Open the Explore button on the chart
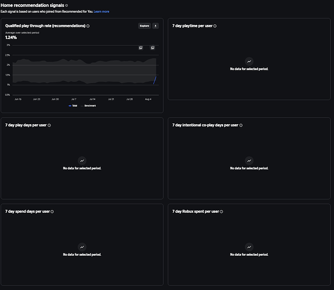 point(145,26)
